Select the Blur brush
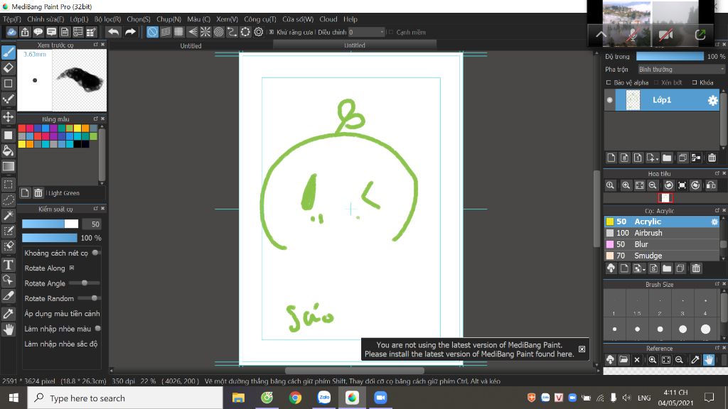 pos(663,244)
